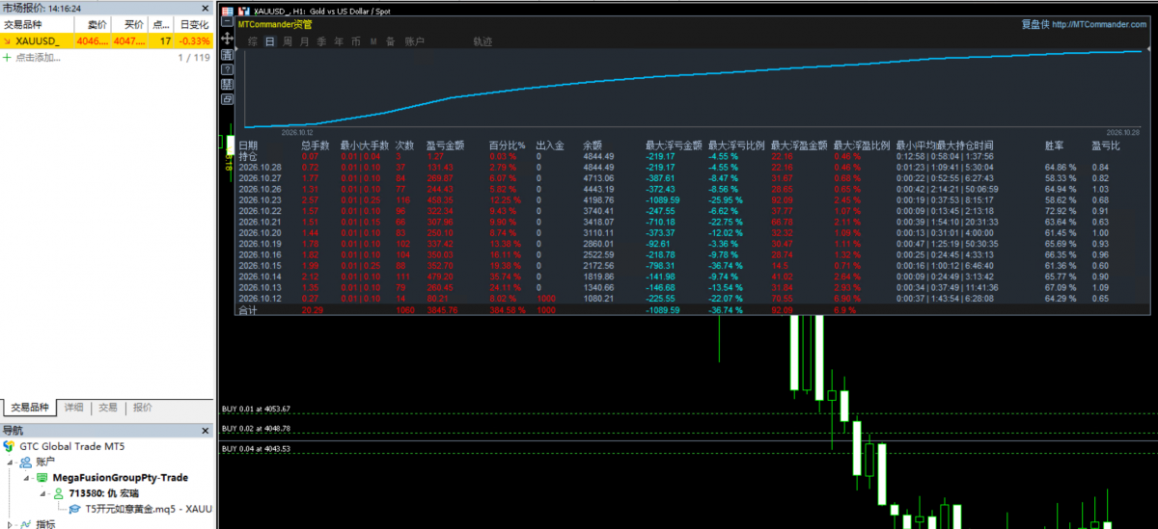Viewport: 1158px width, 529px height.
Task: Click the 胜率 win rate column header
Action: 1055,145
